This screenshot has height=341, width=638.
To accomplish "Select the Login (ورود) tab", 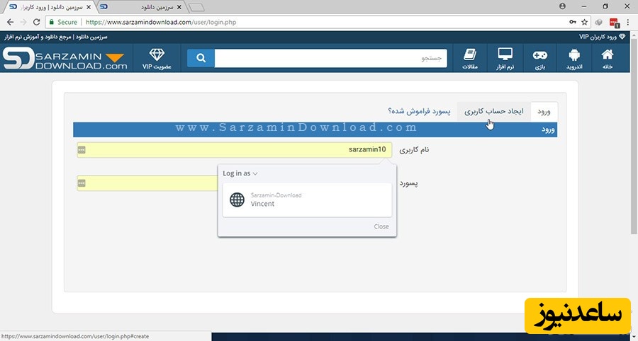I will click(x=544, y=112).
